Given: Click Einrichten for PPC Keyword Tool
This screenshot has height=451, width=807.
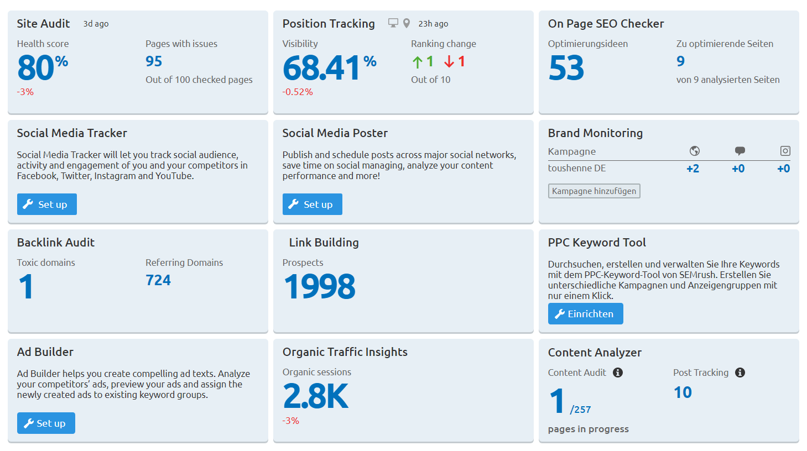Looking at the screenshot, I should (x=585, y=314).
